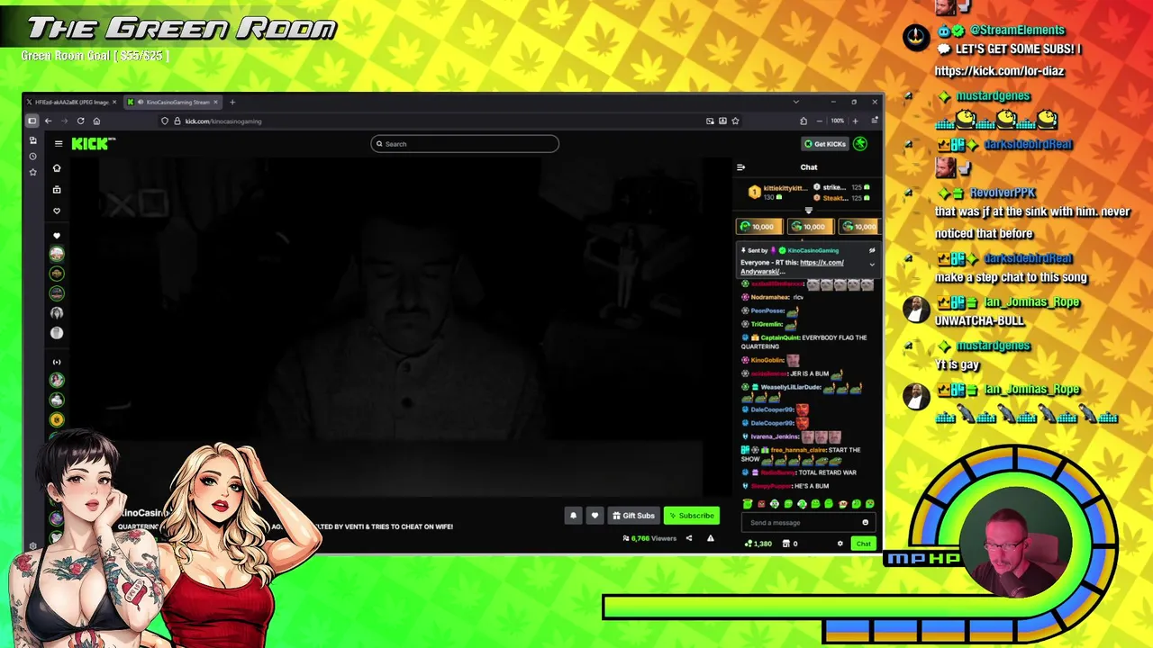This screenshot has width=1153, height=648.
Task: Click the picture-in-picture icon in address bar
Action: pyautogui.click(x=710, y=121)
